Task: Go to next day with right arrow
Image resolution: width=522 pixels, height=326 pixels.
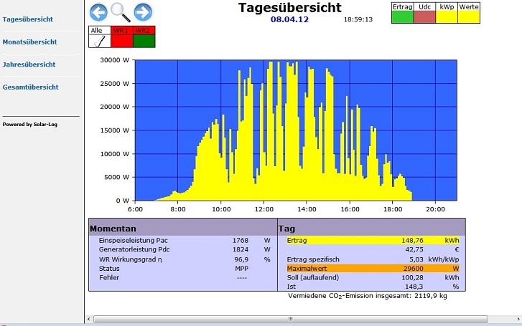Action: click(x=143, y=11)
